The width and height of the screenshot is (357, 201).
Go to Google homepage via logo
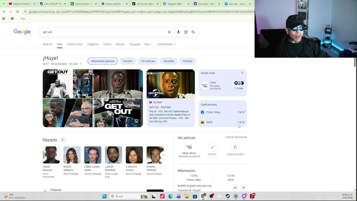[x=22, y=32]
